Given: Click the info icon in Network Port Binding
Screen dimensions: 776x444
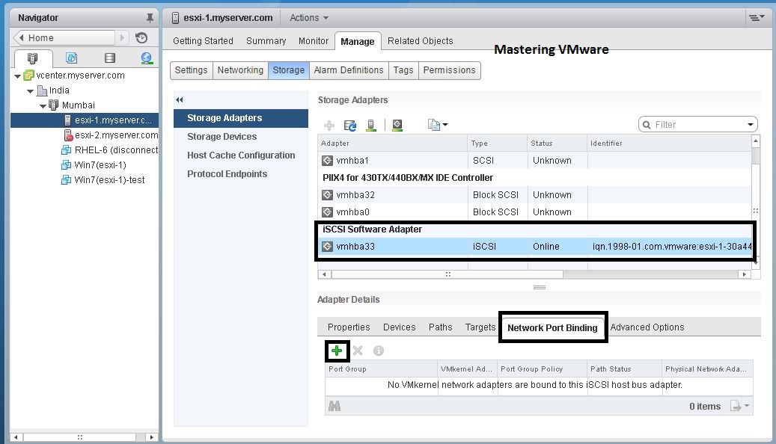Looking at the screenshot, I should point(379,350).
